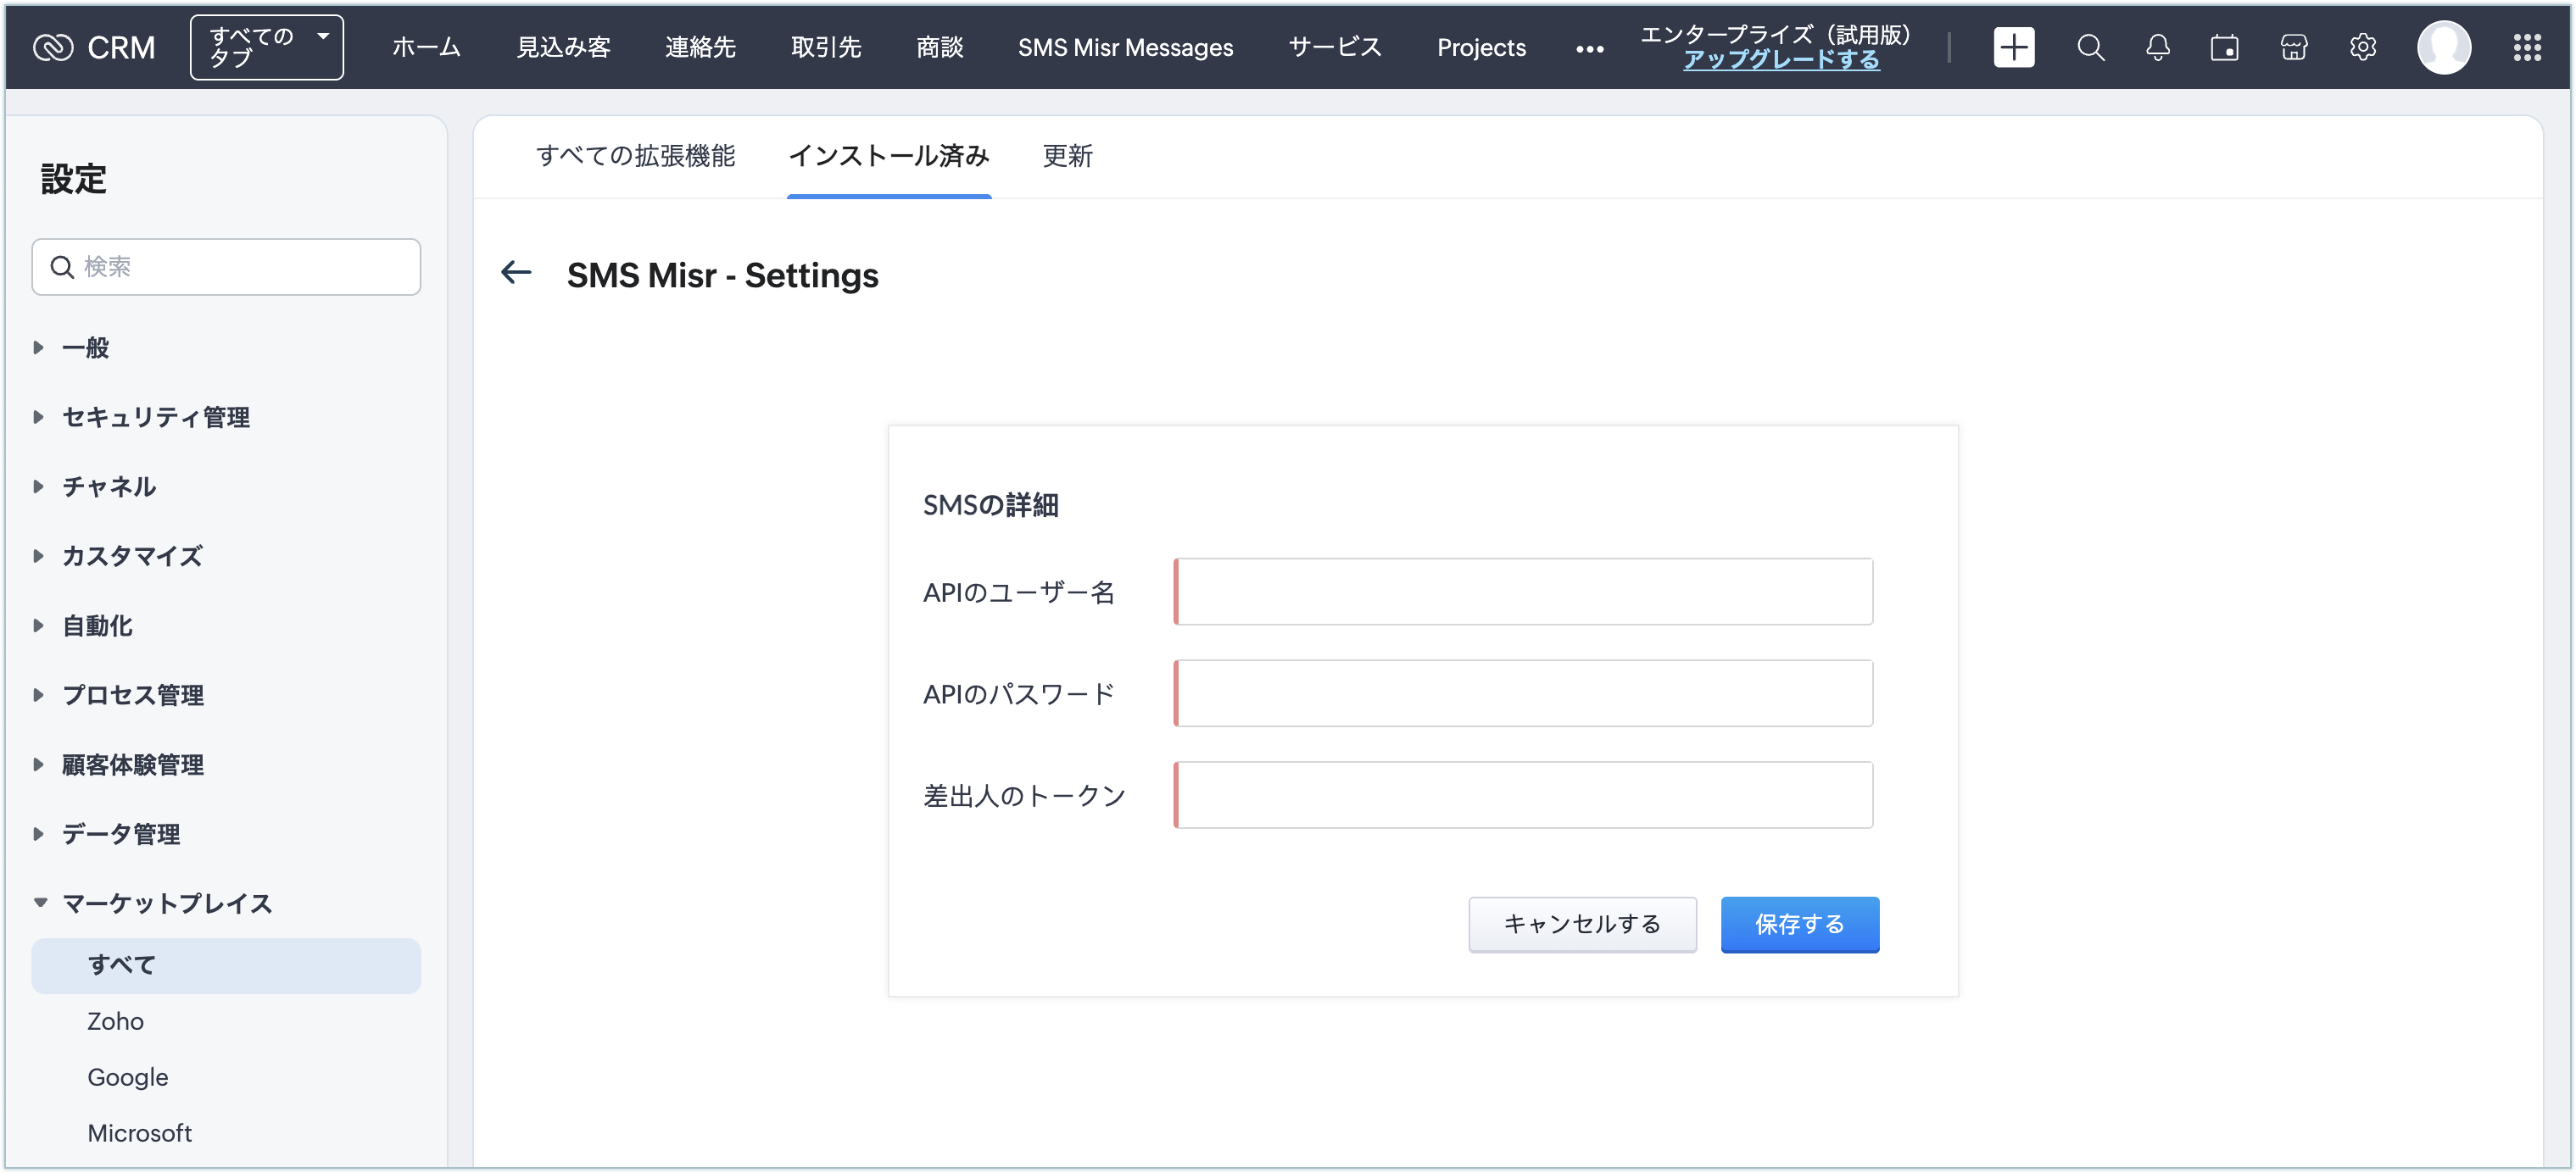Open global search magnifier icon
This screenshot has width=2576, height=1173.
2090,47
